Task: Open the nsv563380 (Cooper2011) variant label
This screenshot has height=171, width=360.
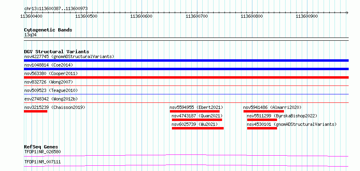Action: point(51,73)
